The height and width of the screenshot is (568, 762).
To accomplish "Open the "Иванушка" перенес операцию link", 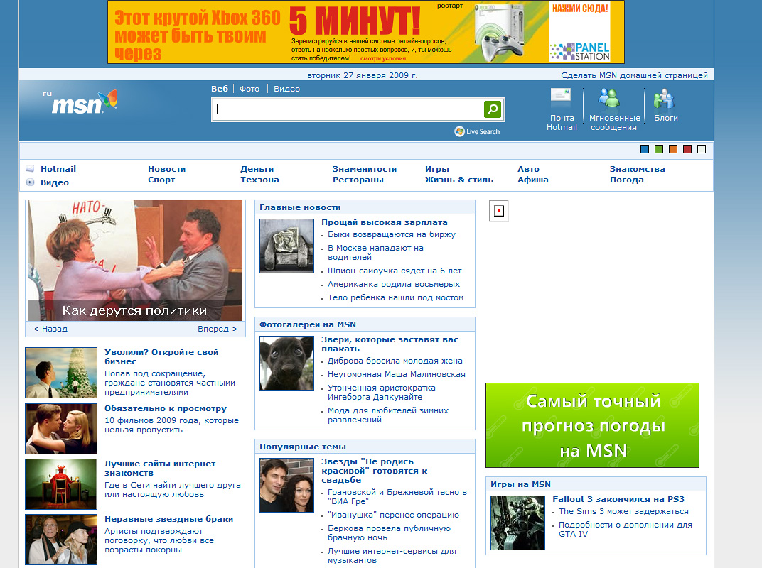I will point(393,515).
